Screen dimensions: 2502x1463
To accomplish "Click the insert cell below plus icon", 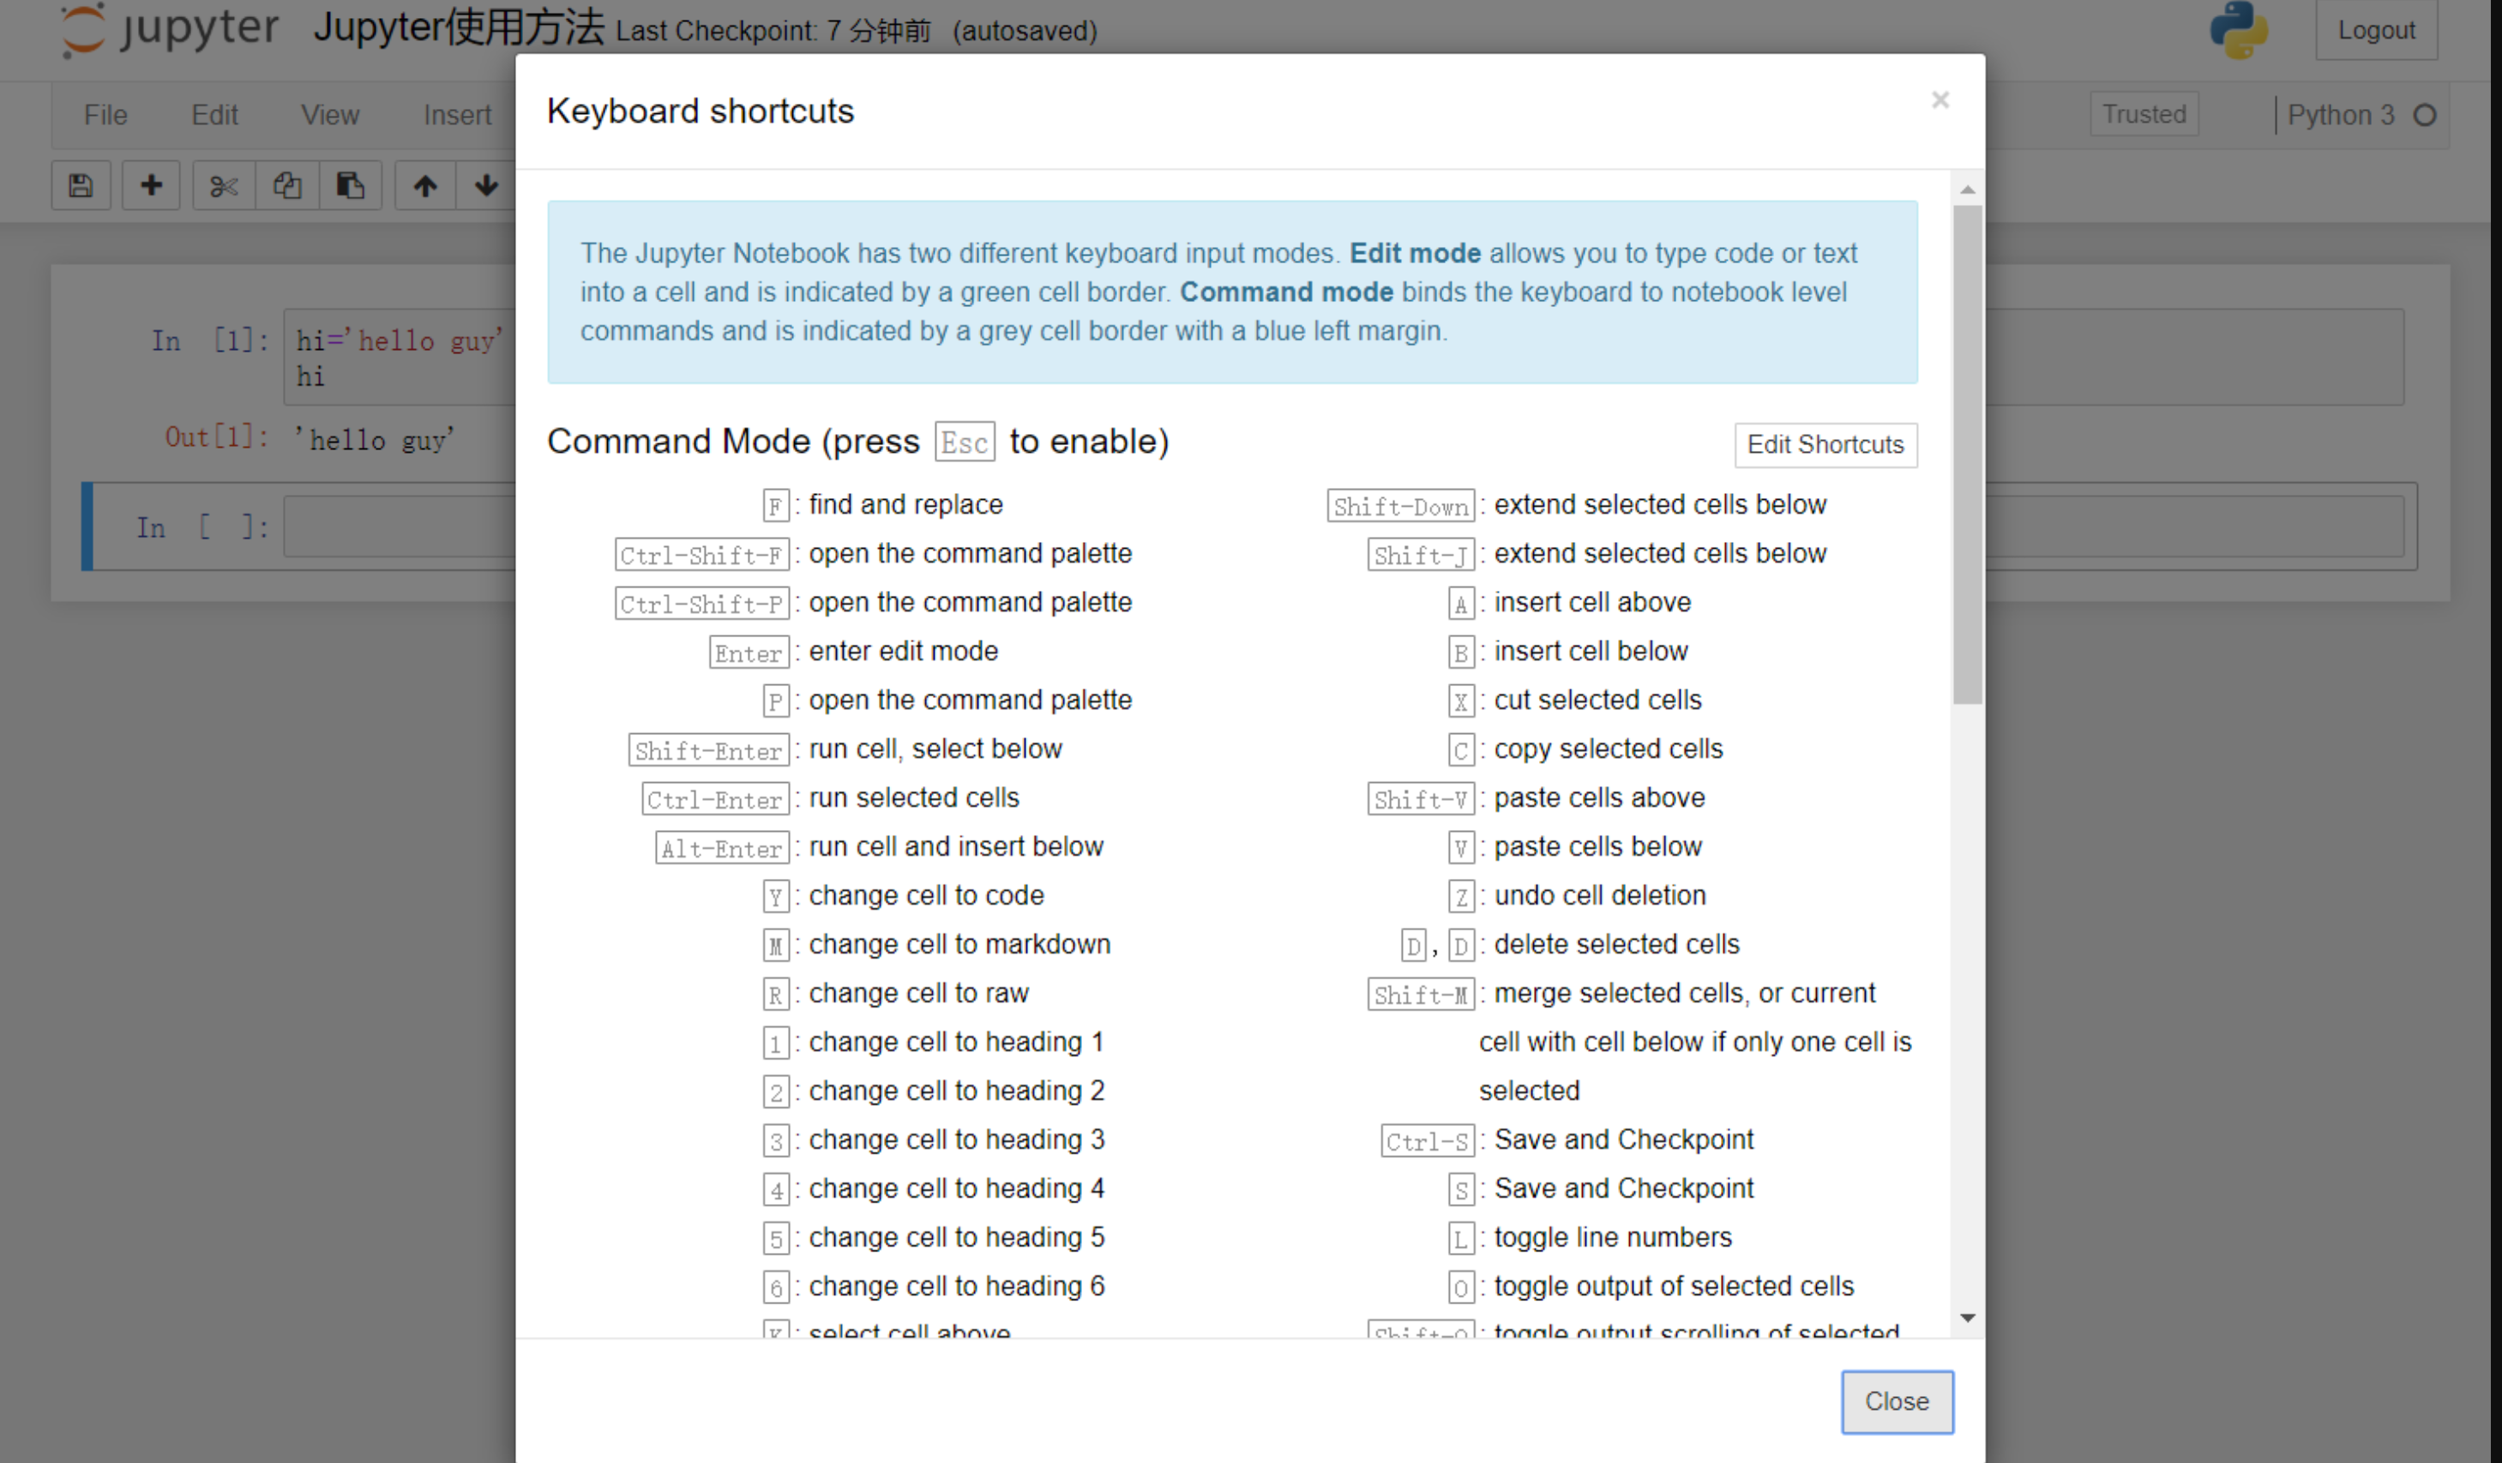I will click(151, 186).
